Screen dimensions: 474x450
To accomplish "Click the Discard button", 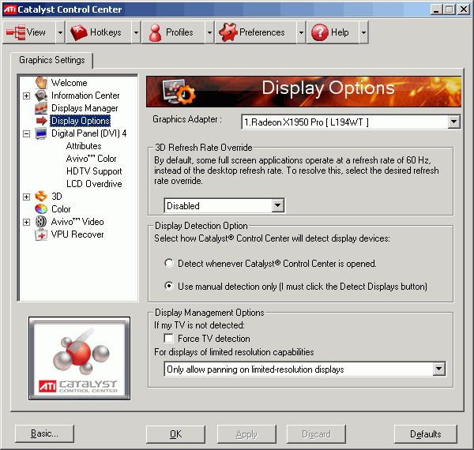I will point(316,434).
